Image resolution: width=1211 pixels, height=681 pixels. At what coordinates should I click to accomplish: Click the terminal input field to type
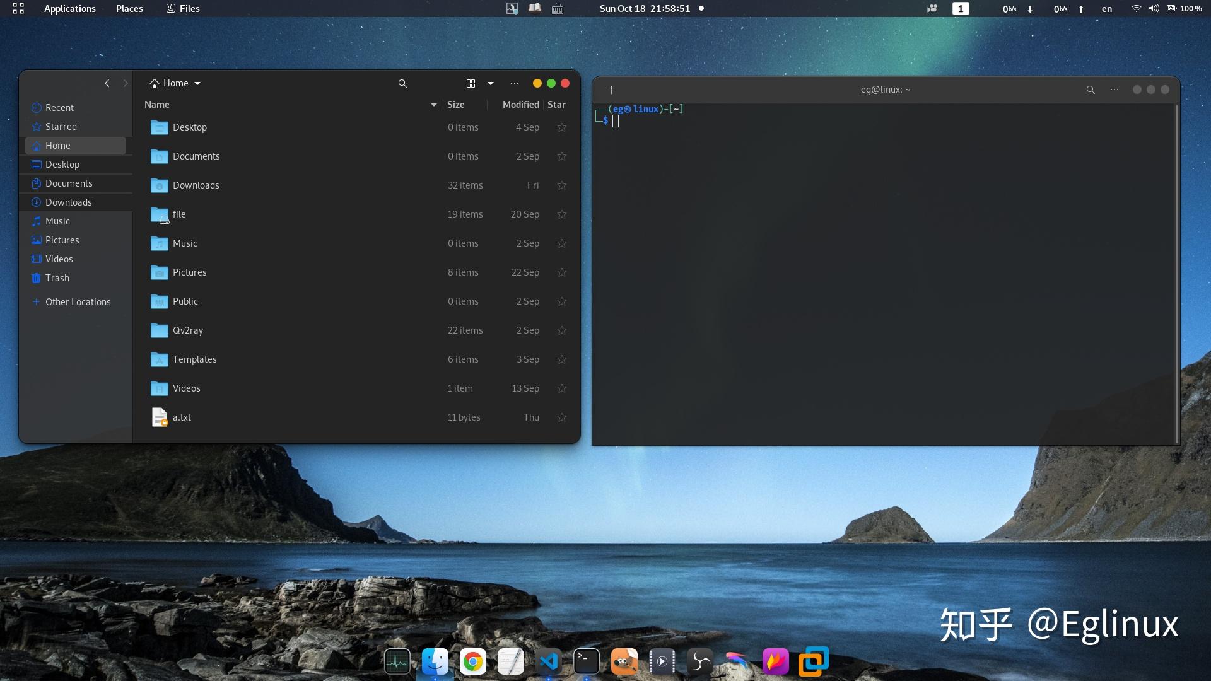click(x=616, y=119)
